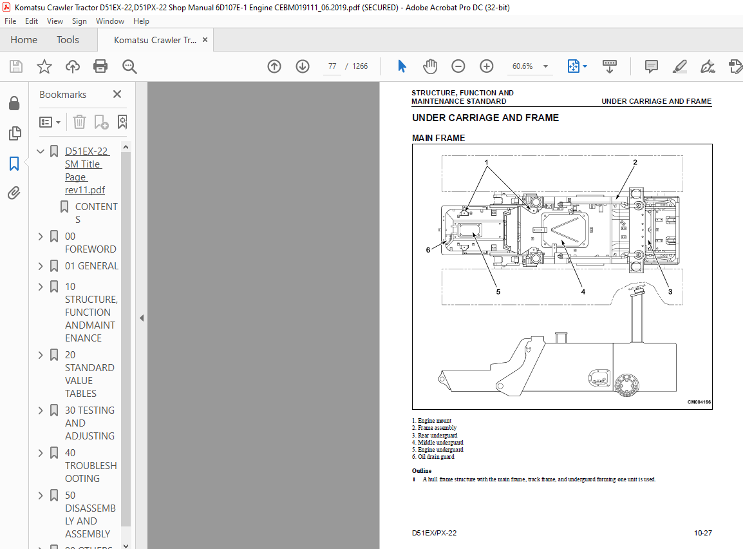Viewport: 743px width, 549px height.
Task: Open the zoom level dropdown arrow
Action: (545, 66)
